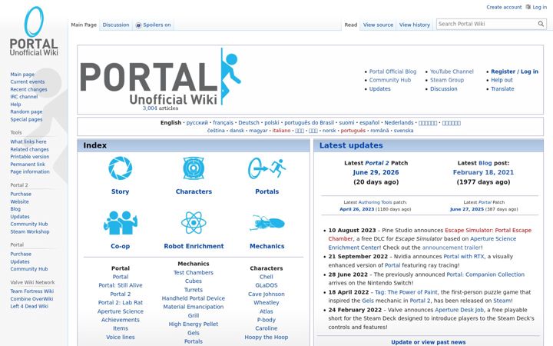The height and width of the screenshot is (346, 553).
Task: Select the Read tab
Action: pos(350,25)
